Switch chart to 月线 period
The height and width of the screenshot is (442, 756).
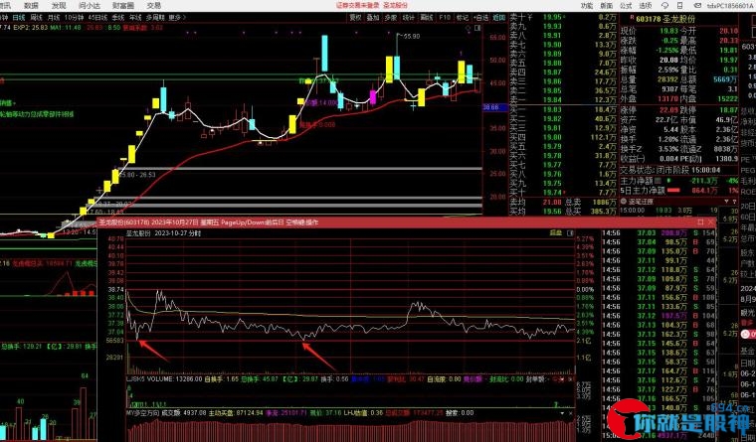[x=54, y=17]
